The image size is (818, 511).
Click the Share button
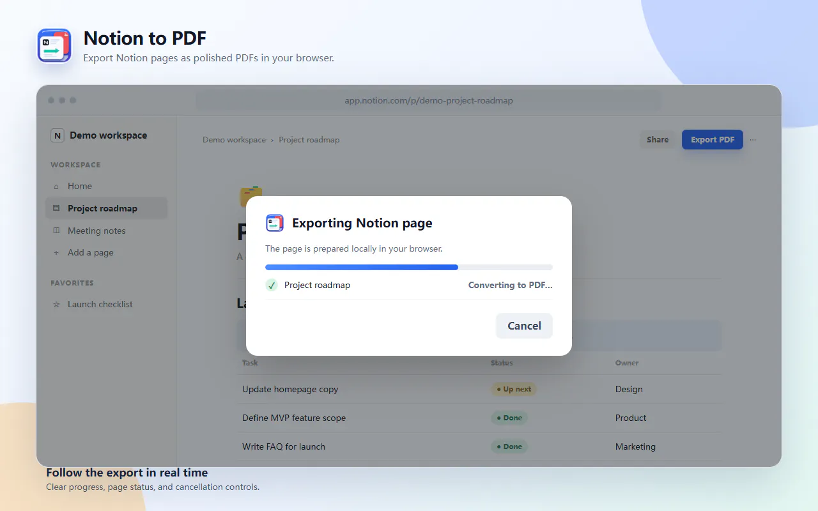click(x=658, y=140)
